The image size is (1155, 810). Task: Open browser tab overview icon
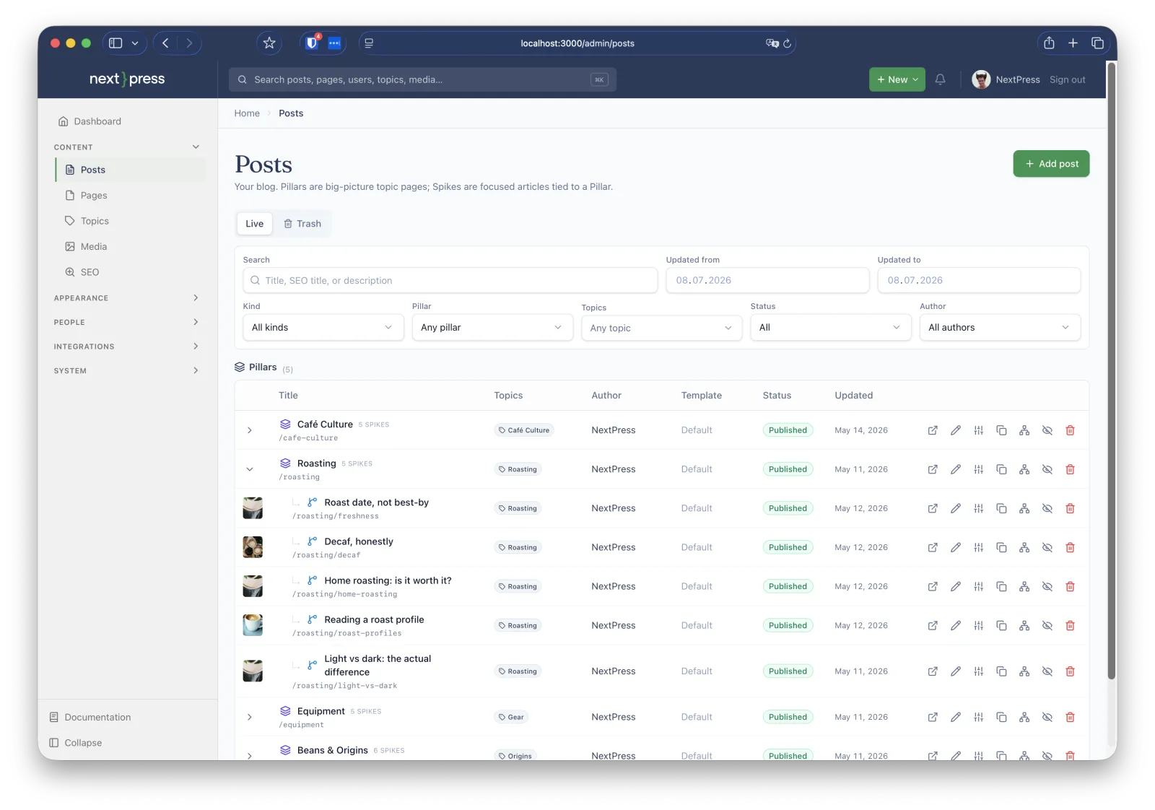pos(1097,43)
